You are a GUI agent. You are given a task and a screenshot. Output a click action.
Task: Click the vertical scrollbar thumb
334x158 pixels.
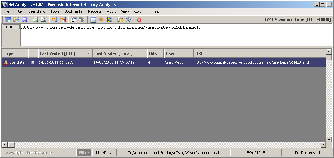329,57
